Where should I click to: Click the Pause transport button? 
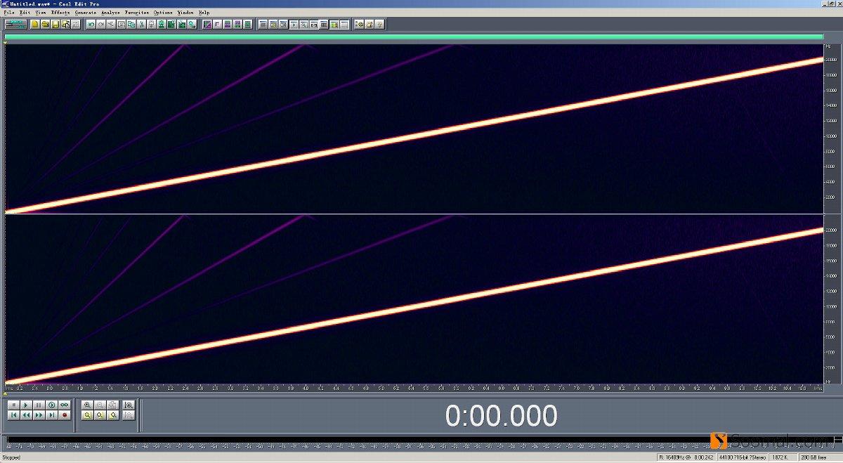[x=39, y=405]
